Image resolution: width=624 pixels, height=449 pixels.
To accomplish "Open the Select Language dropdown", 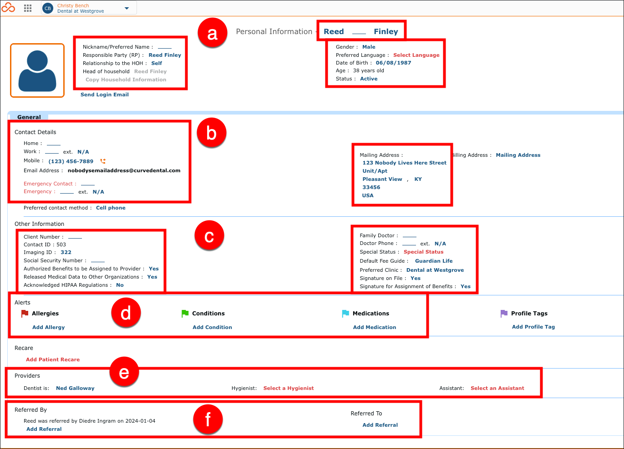I will pyautogui.click(x=416, y=55).
